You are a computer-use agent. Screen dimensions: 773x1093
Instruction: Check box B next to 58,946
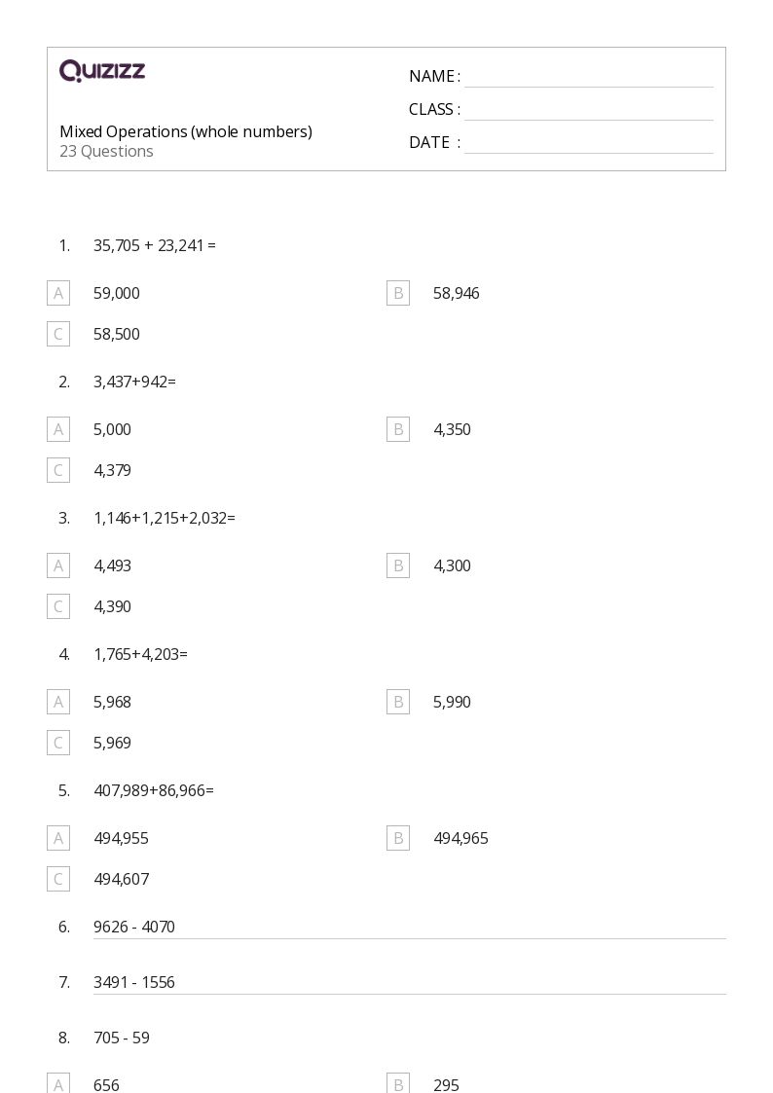pos(398,293)
